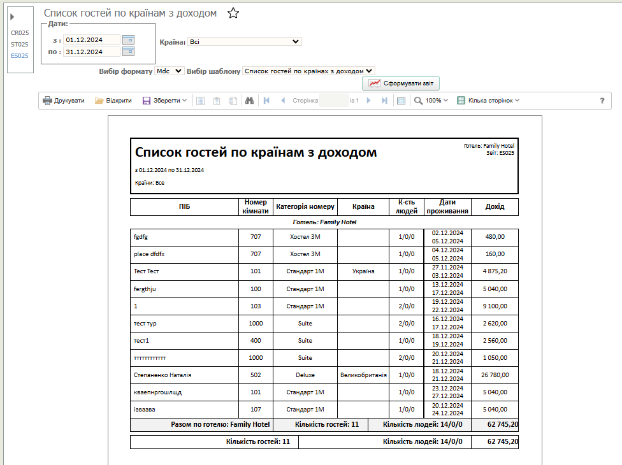Click the Сформувати звіт button
The width and height of the screenshot is (622, 465).
click(401, 83)
